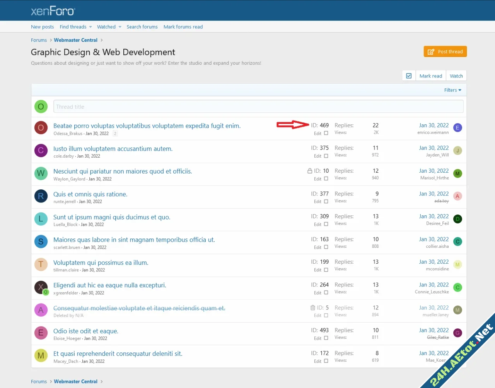
Task: Click enrico.weimann's avatar on the right
Action: click(x=457, y=127)
